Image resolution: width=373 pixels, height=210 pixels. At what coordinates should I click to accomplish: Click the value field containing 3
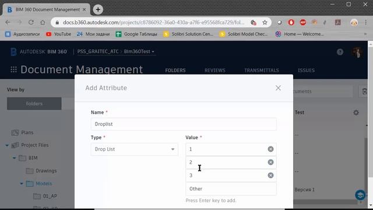pyautogui.click(x=231, y=176)
